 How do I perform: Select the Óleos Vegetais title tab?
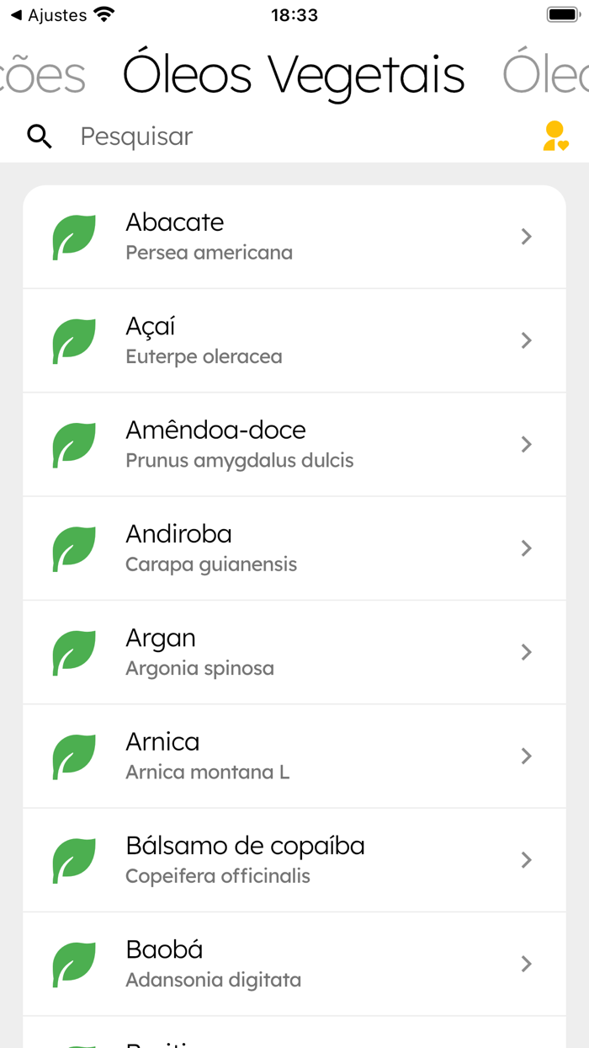tap(294, 73)
